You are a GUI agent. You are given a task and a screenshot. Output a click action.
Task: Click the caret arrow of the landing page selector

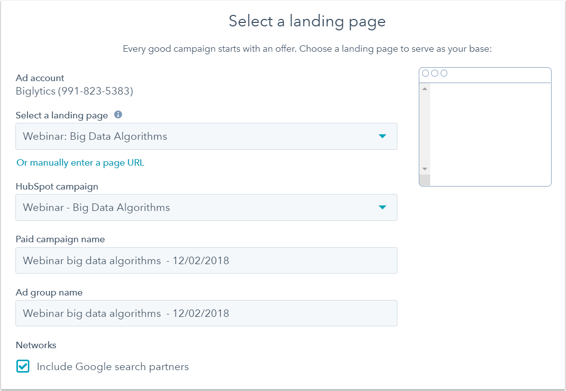coord(382,136)
